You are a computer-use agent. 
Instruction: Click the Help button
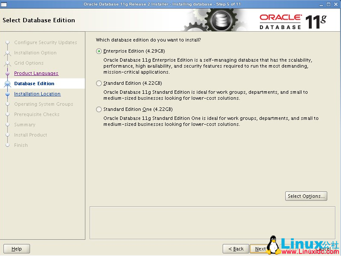tap(17, 249)
